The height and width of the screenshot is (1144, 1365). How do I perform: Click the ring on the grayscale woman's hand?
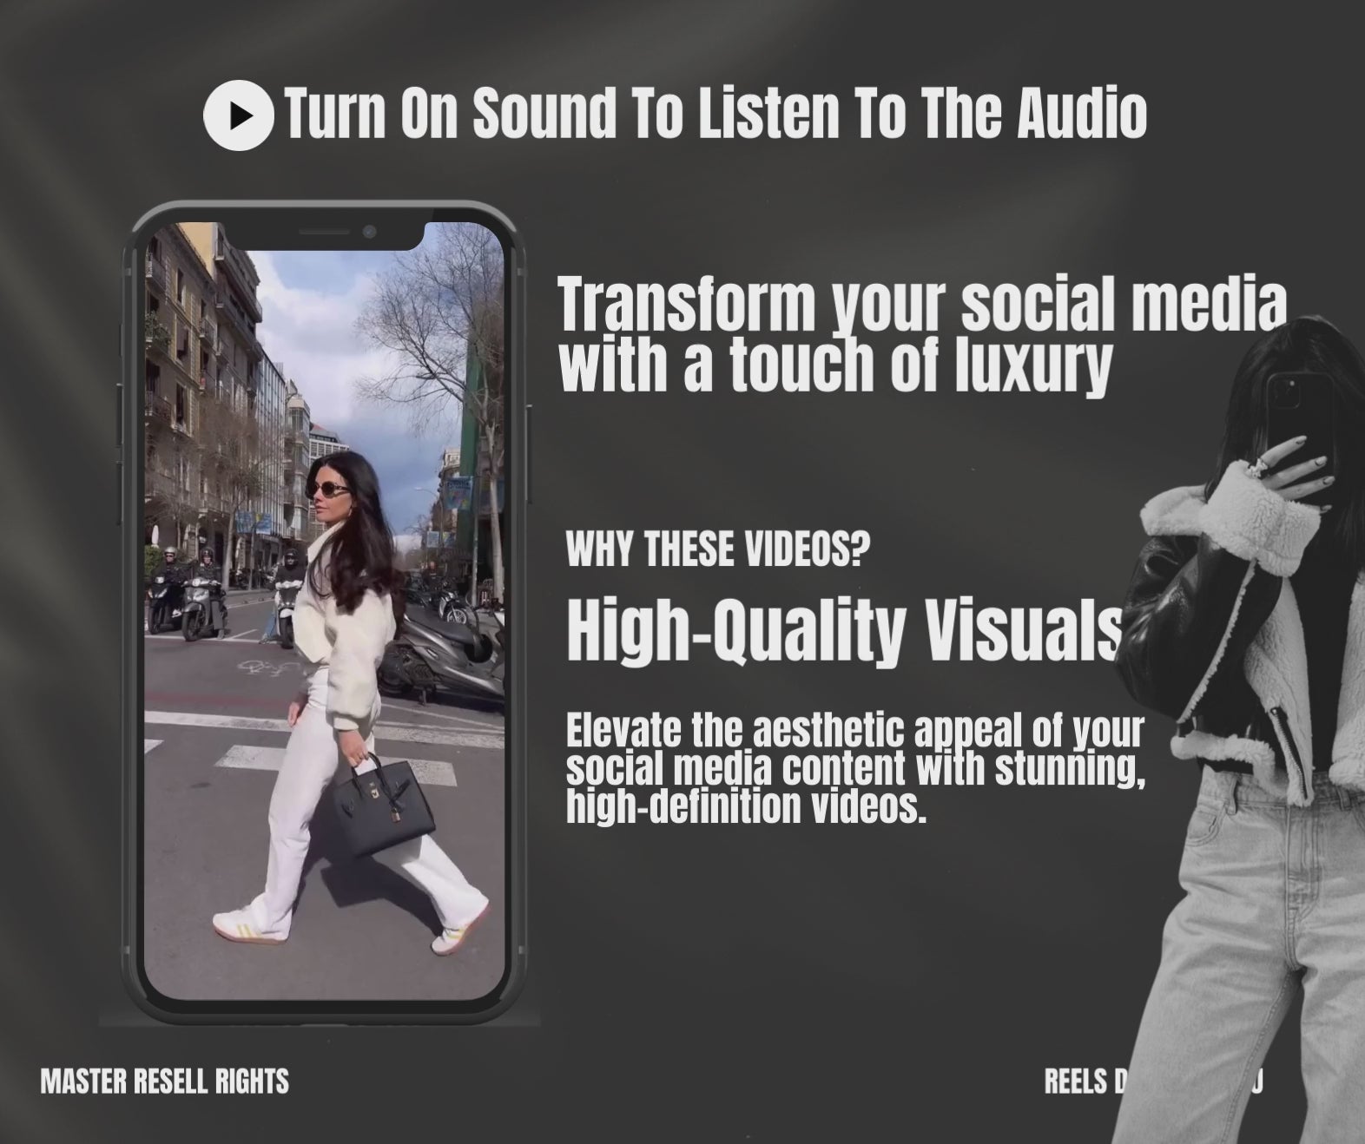click(1256, 469)
